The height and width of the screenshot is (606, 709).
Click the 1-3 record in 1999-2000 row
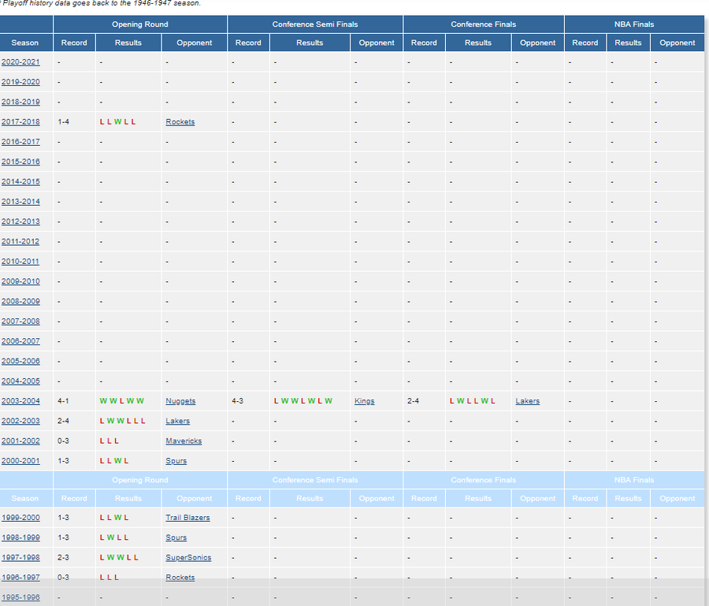pos(63,518)
